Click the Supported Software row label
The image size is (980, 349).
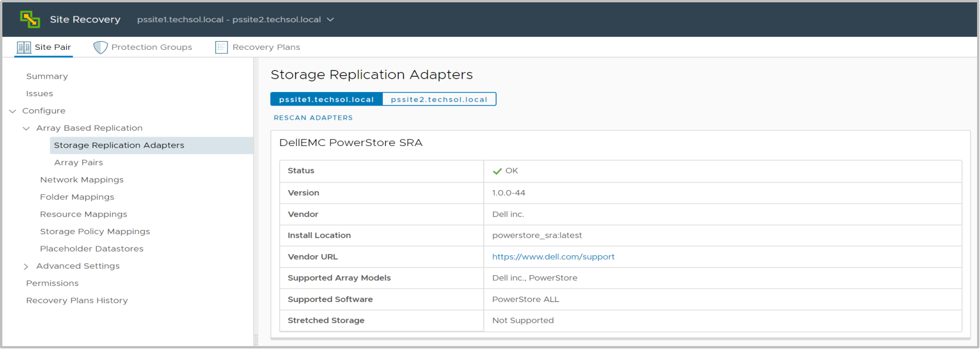pyautogui.click(x=330, y=299)
